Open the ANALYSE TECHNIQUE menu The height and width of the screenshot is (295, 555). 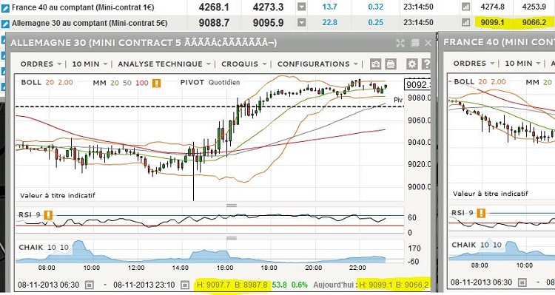point(164,64)
